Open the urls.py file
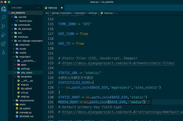This screenshot has height=121, width=183. click(24, 92)
